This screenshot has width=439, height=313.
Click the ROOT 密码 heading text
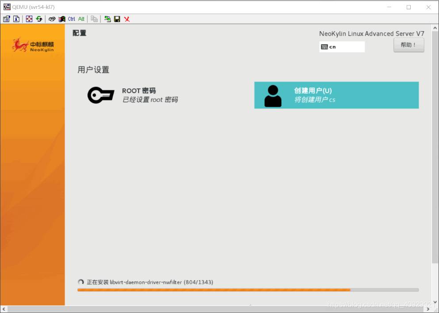point(139,91)
